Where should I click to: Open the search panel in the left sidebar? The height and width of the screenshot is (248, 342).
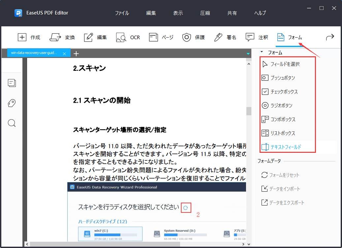[12, 123]
